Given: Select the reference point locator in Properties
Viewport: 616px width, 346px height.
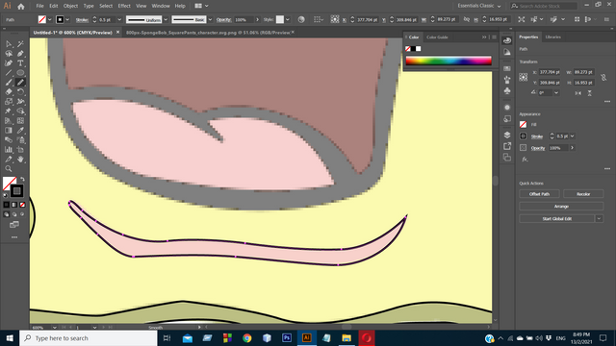Looking at the screenshot, I should pos(524,77).
